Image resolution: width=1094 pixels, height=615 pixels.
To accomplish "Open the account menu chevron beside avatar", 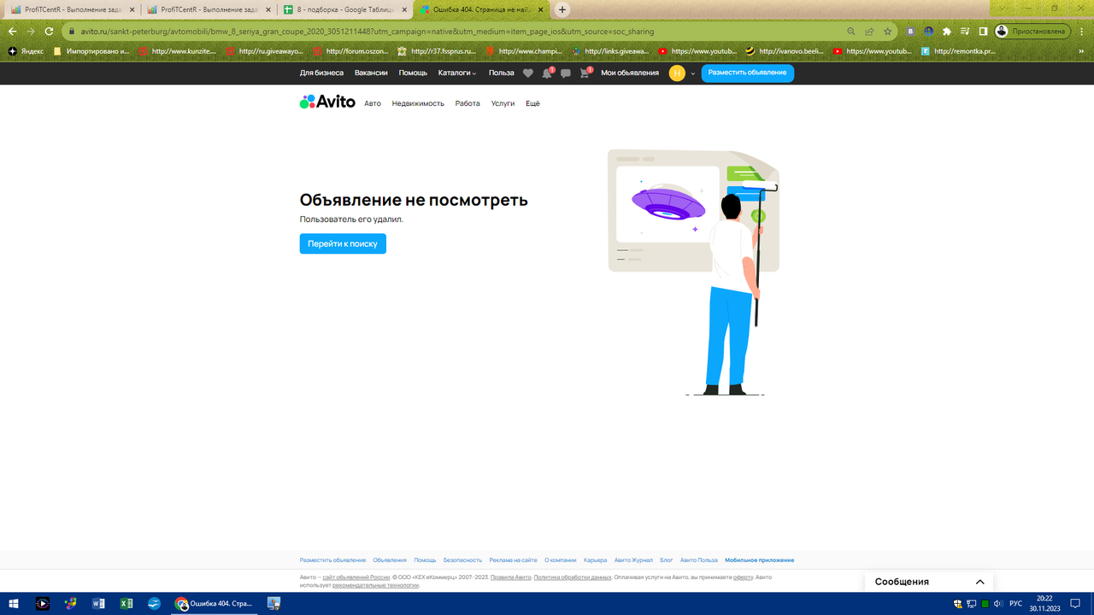I will click(693, 74).
